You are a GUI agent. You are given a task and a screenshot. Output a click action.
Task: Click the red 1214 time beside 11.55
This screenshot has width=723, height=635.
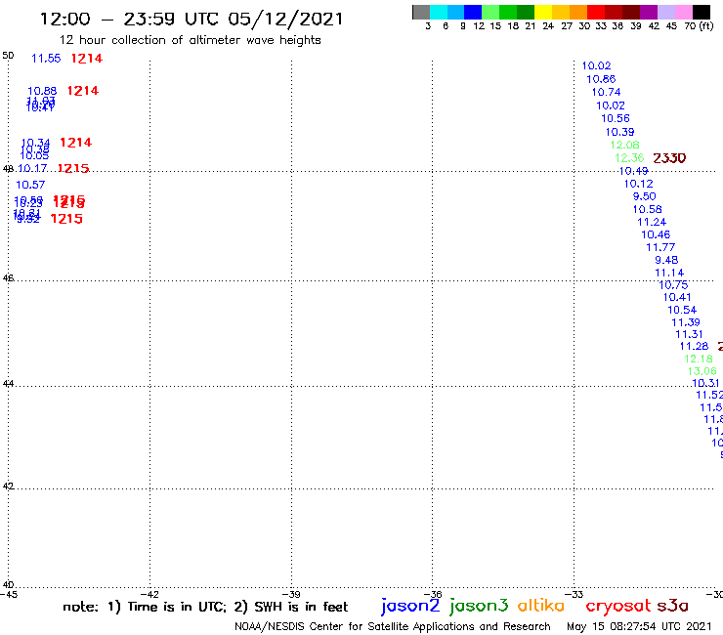tap(87, 59)
